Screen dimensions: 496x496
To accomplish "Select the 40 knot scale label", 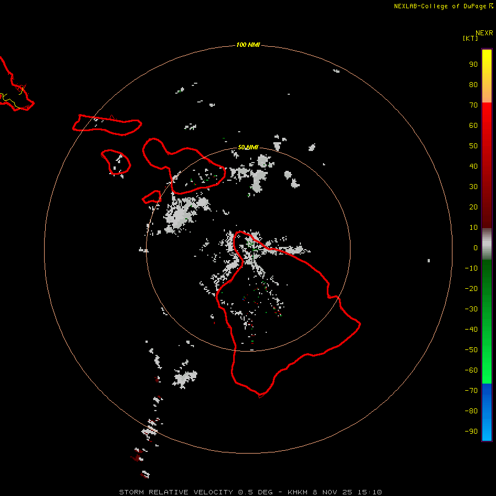I will [473, 166].
